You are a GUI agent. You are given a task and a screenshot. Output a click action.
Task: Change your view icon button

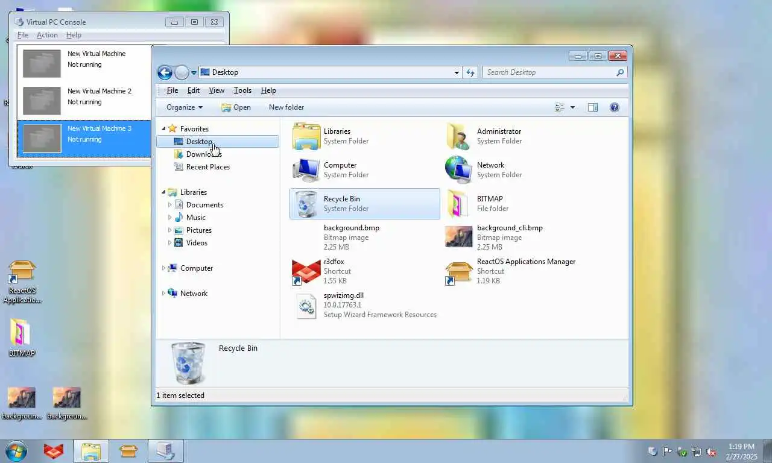(x=560, y=107)
